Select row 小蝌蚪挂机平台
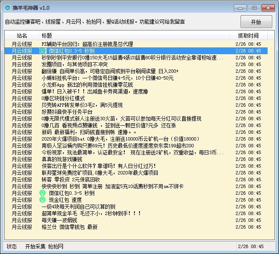 pyautogui.click(x=136, y=78)
